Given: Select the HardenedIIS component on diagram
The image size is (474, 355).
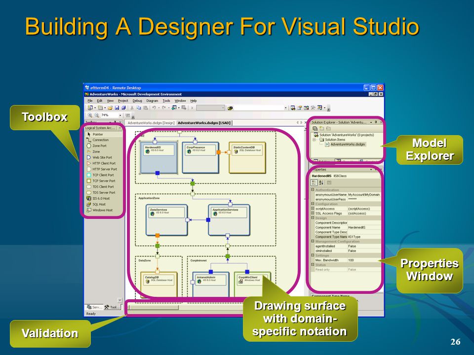Looking at the screenshot, I should click(x=158, y=158).
